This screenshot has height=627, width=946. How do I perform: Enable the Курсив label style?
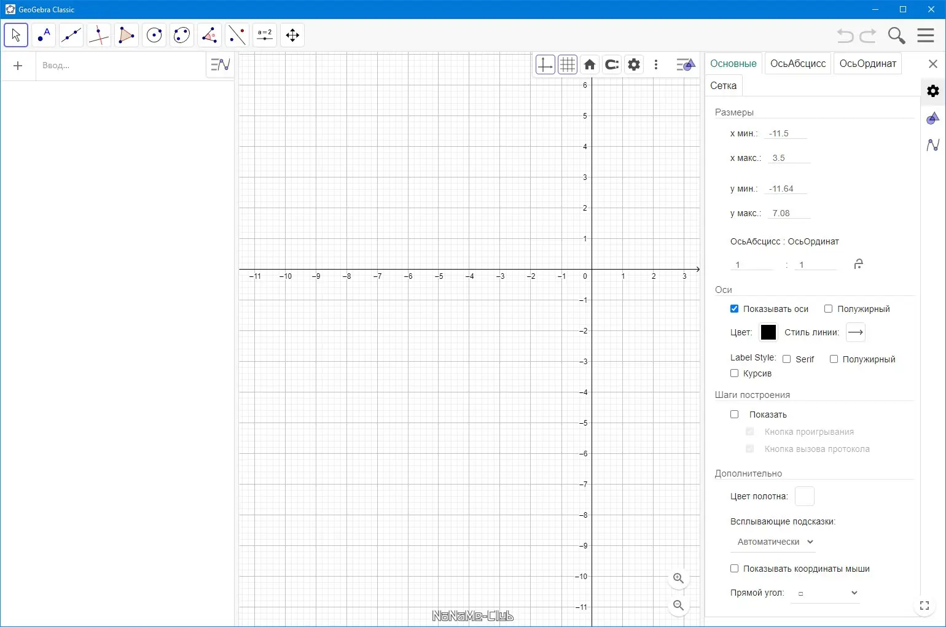pos(734,373)
